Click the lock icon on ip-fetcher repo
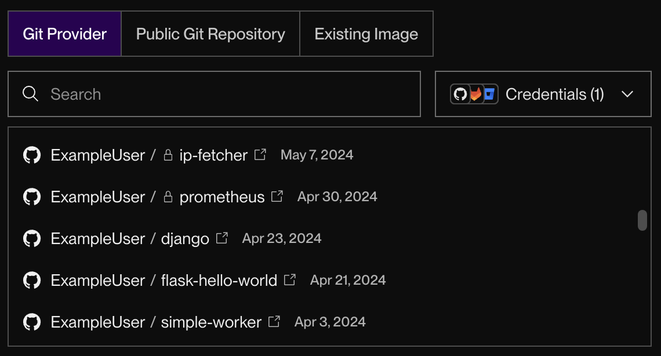661x356 pixels. [168, 155]
